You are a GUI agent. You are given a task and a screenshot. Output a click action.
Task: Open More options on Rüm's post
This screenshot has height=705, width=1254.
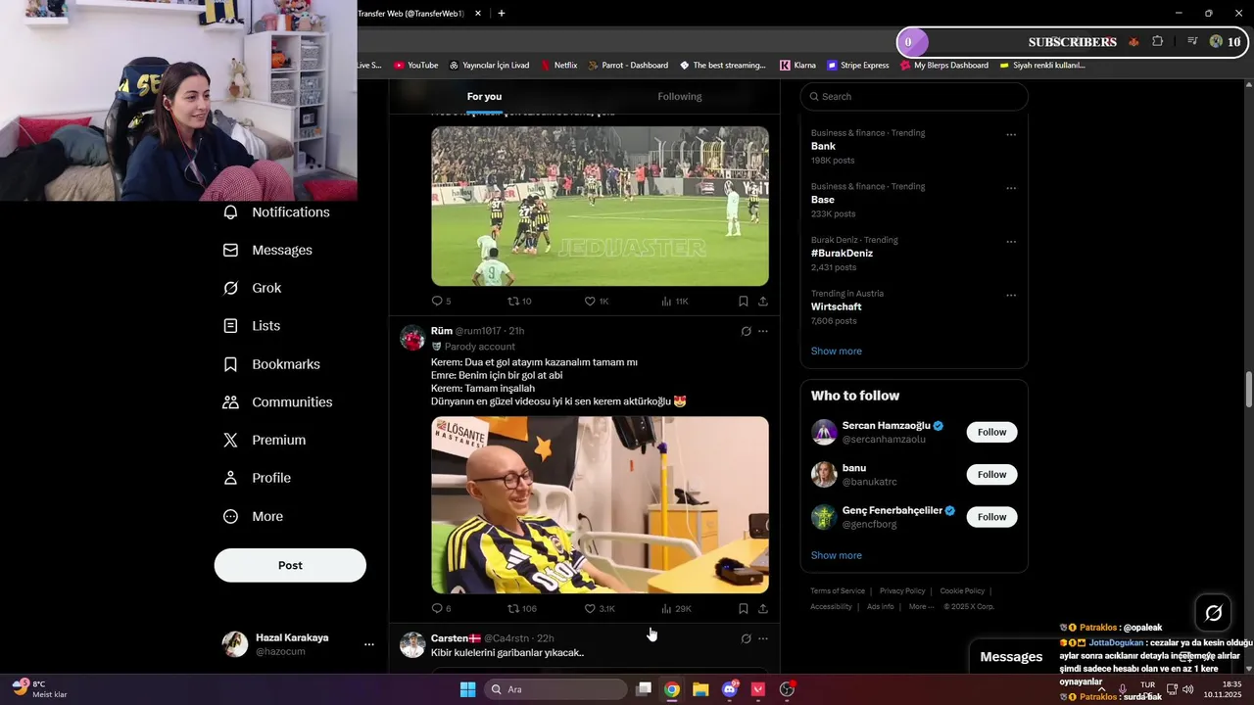pos(763,332)
